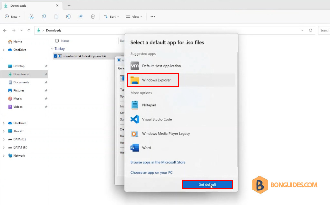Viewport: 330px width, 205px height.
Task: Collapse the Today group
Action: [52, 49]
